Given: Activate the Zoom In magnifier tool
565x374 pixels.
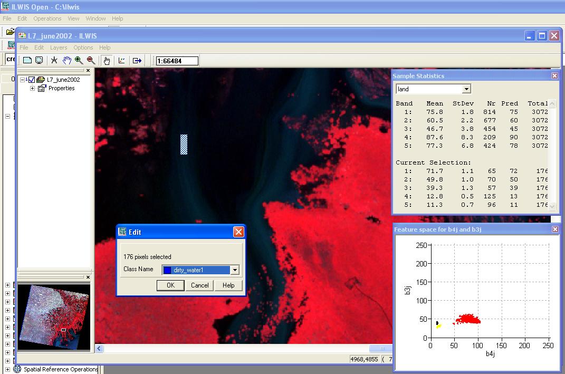Looking at the screenshot, I should (x=79, y=61).
